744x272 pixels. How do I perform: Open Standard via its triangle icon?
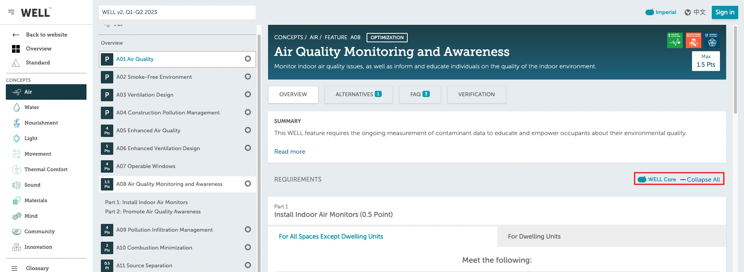[x=16, y=63]
